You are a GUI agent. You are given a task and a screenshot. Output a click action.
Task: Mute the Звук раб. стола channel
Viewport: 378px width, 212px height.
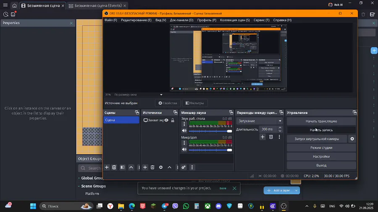pyautogui.click(x=184, y=131)
